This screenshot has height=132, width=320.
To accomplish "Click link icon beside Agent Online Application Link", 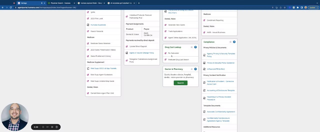I will coord(165,38).
